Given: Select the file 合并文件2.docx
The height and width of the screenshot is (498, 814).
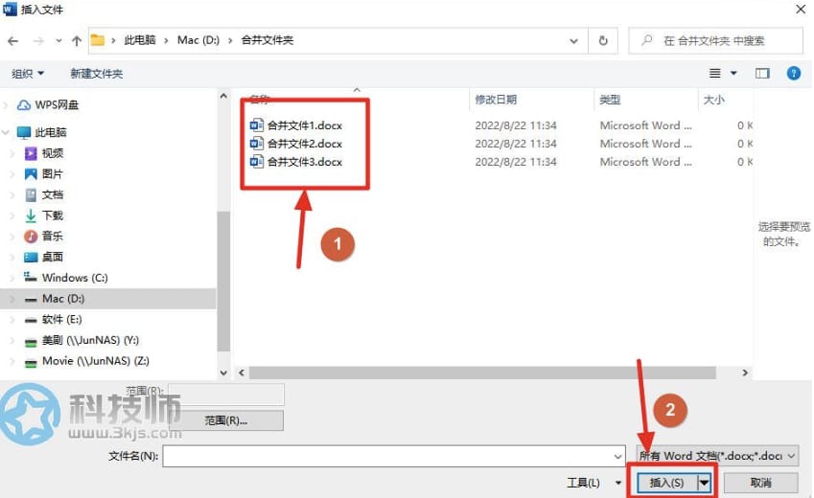Looking at the screenshot, I should [x=305, y=144].
